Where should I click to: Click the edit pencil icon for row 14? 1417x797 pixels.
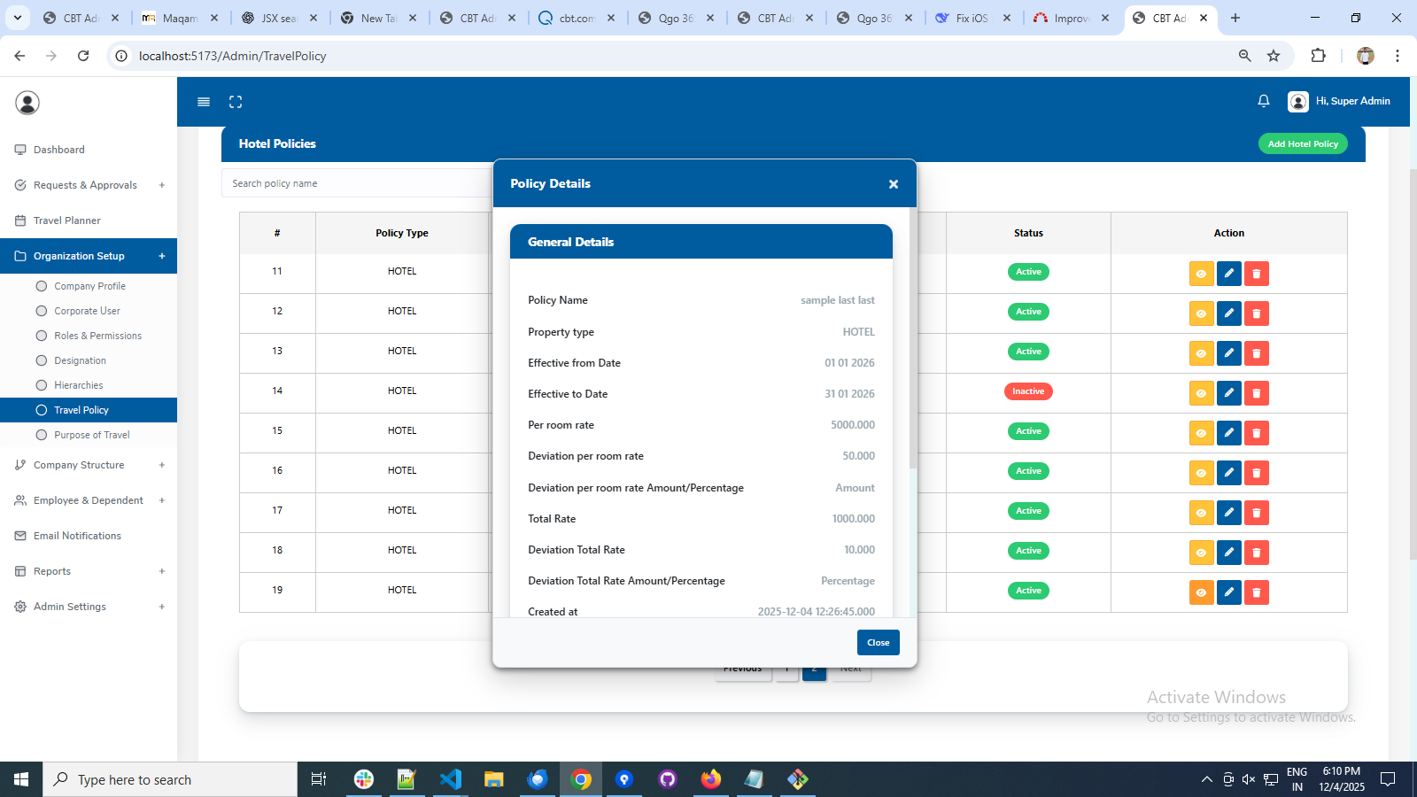1228,393
